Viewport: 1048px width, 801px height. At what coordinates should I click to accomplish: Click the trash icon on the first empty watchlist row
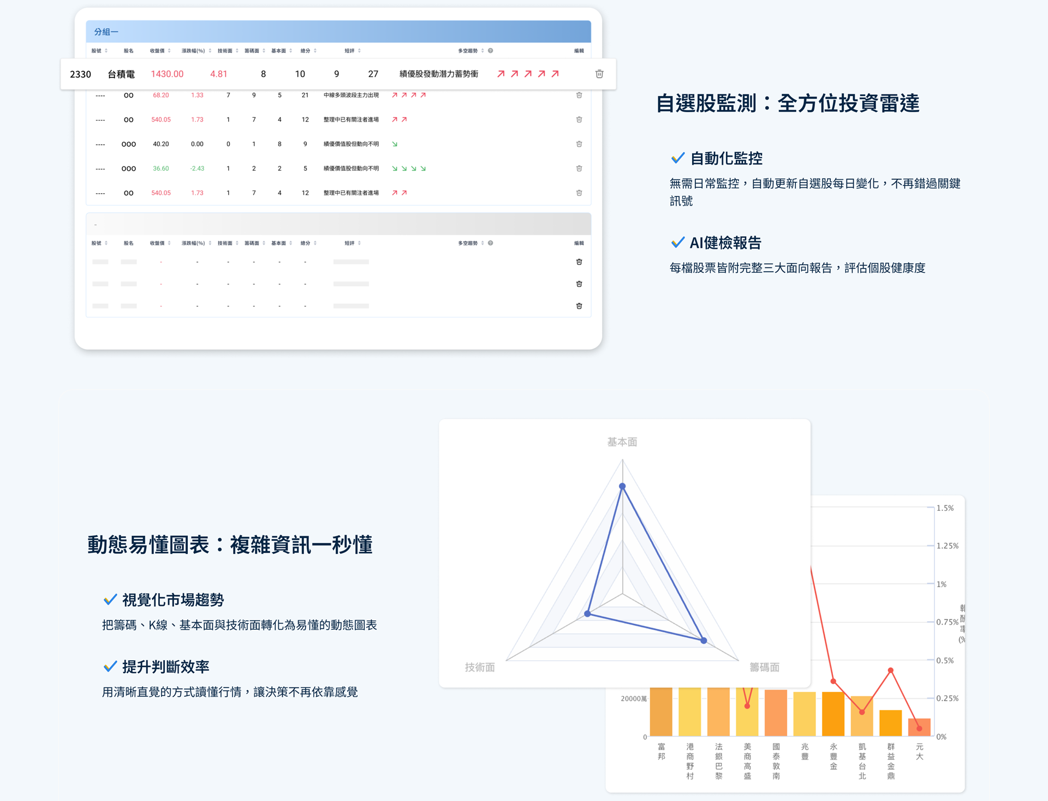579,262
